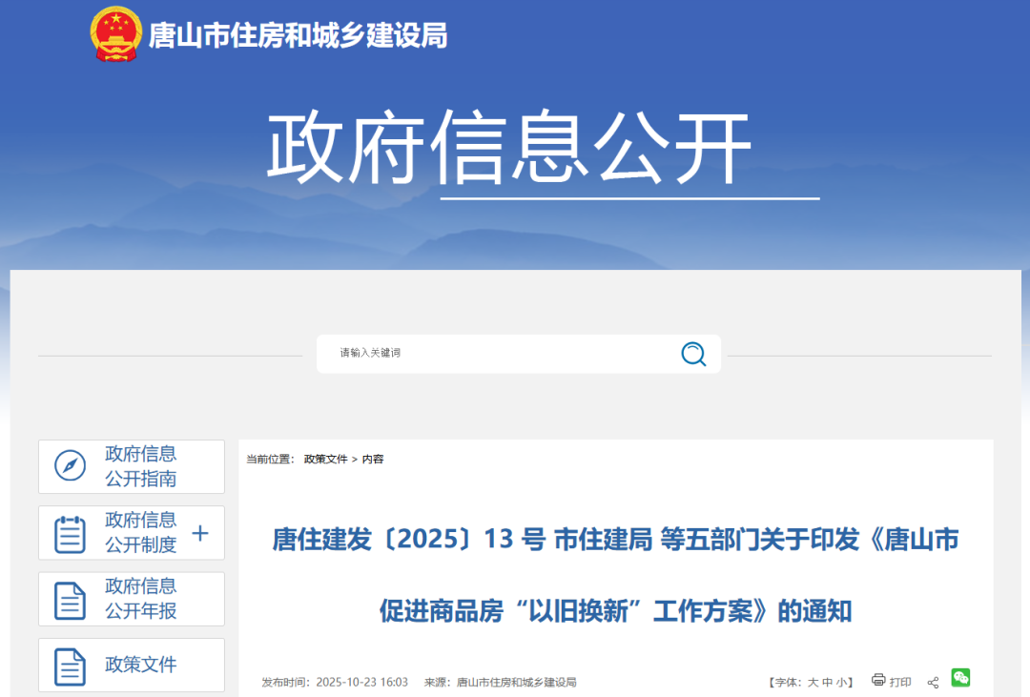This screenshot has width=1030, height=697.
Task: Click the document icon for 政府信息公开年报
Action: (x=70, y=600)
